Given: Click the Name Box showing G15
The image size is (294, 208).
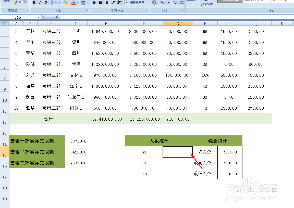Looking at the screenshot, I should [18, 17].
